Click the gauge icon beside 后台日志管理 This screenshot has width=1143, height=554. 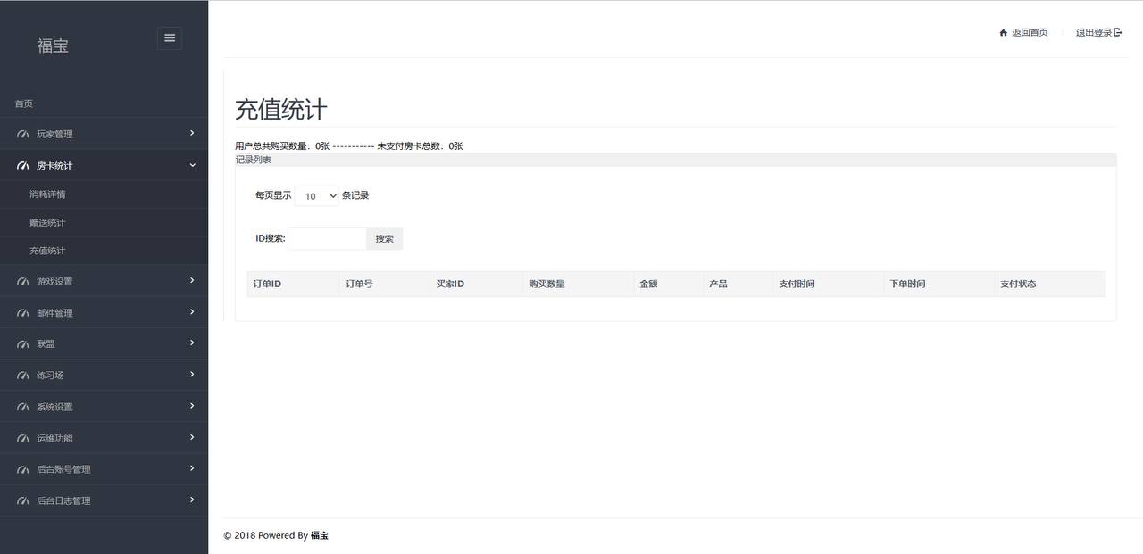point(23,501)
